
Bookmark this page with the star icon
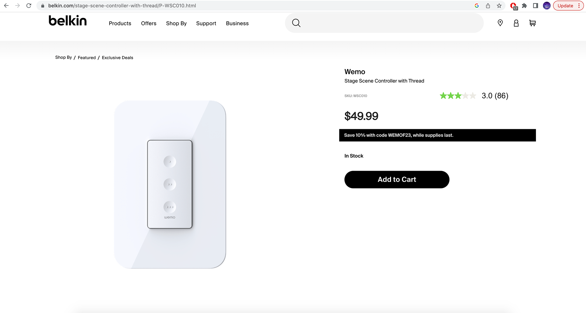[499, 6]
